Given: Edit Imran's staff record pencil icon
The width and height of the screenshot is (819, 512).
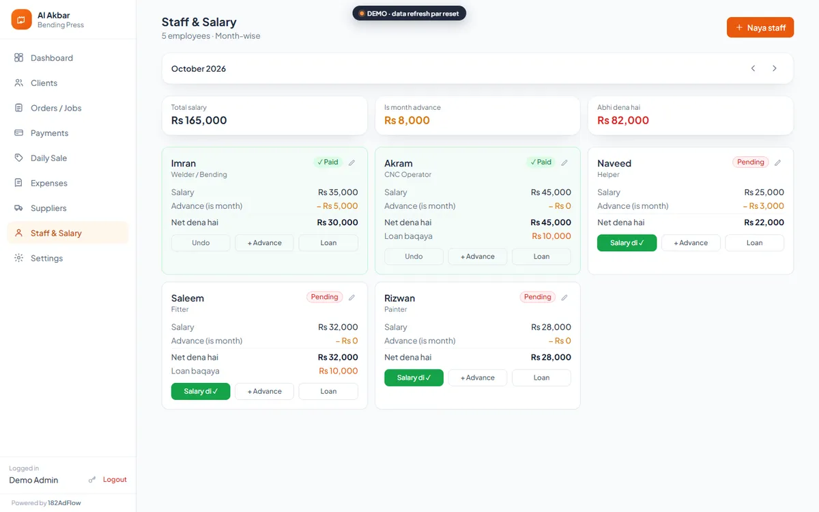Looking at the screenshot, I should click(352, 162).
